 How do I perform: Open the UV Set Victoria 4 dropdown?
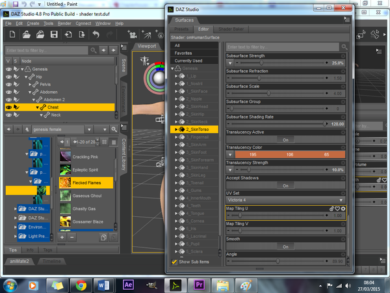tap(285, 200)
